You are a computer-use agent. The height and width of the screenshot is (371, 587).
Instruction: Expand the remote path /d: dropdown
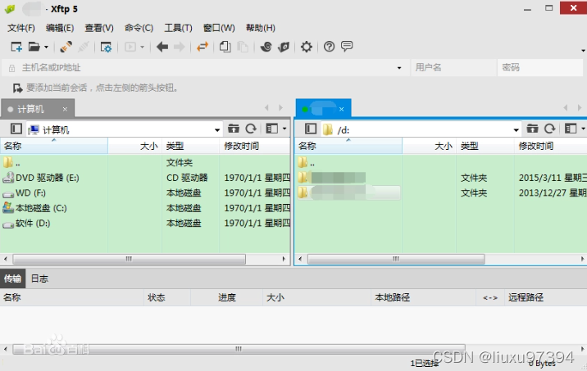(516, 129)
